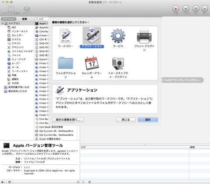Choose the プリントプラグイン printer icon

[144, 36]
